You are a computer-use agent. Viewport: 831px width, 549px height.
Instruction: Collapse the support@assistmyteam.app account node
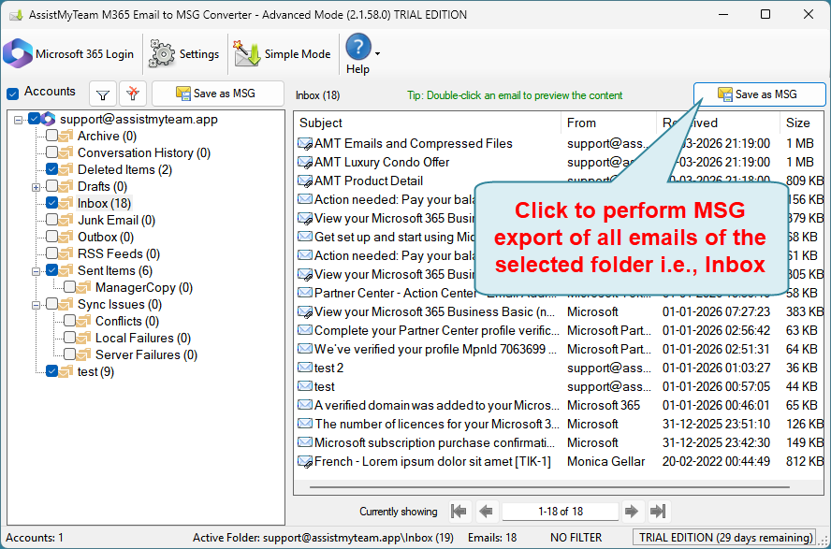18,120
